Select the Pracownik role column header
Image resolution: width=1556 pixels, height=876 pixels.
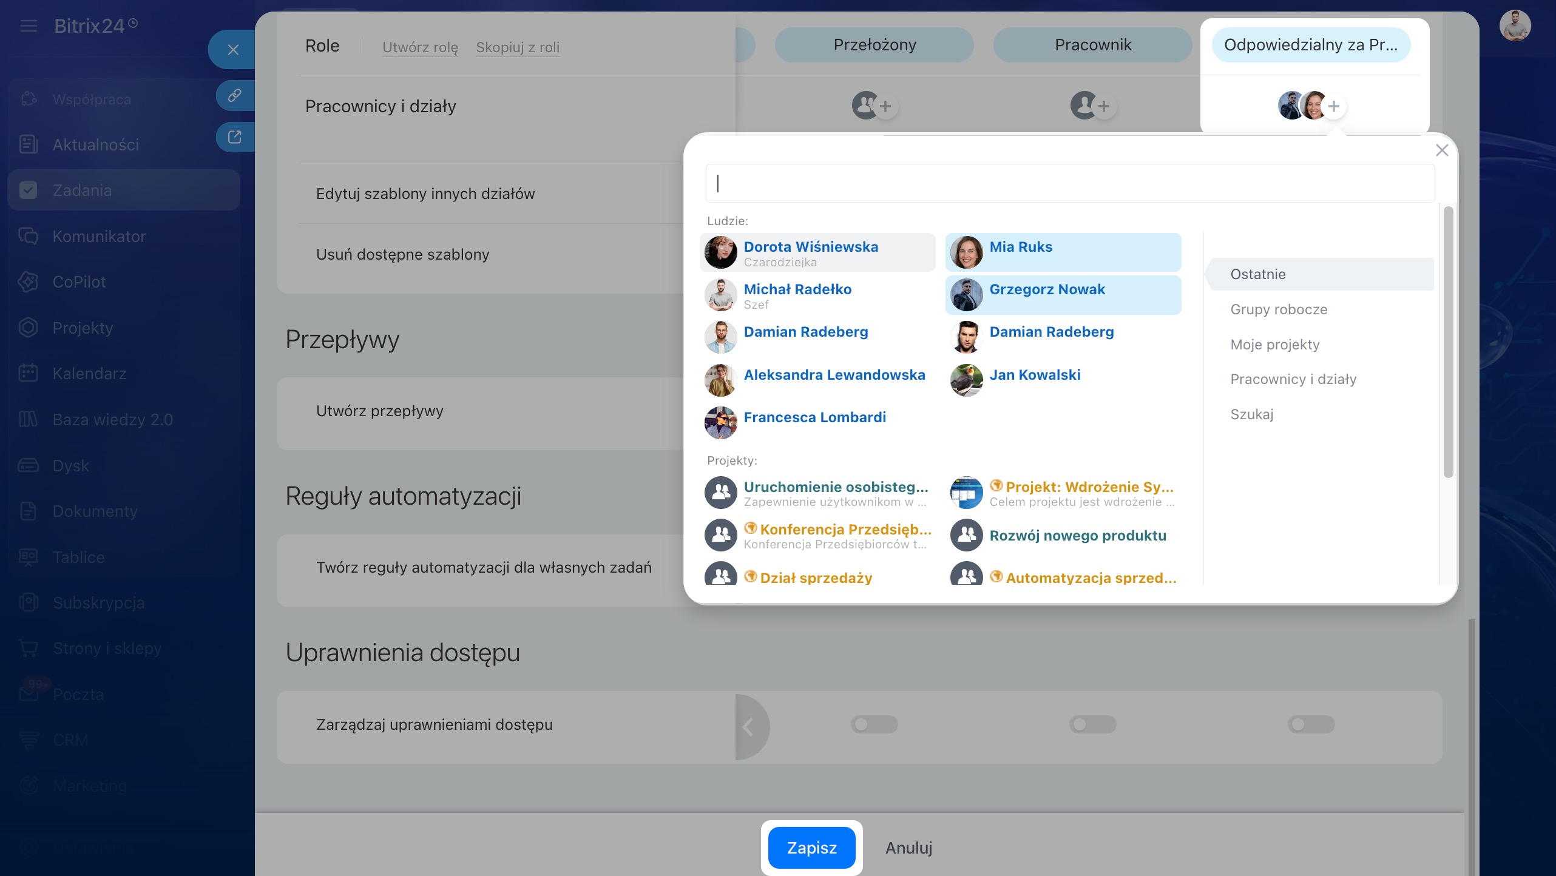[1093, 45]
